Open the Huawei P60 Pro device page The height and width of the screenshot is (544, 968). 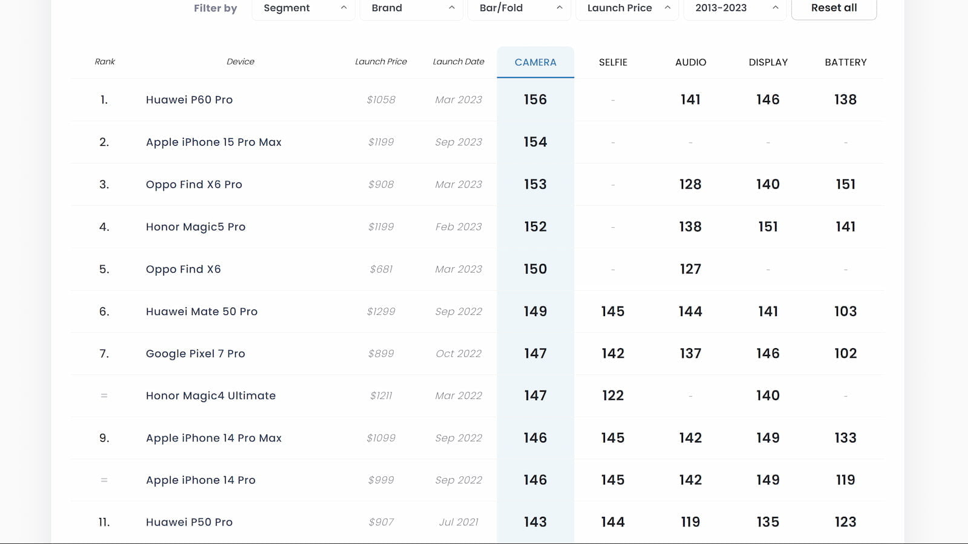tap(189, 100)
